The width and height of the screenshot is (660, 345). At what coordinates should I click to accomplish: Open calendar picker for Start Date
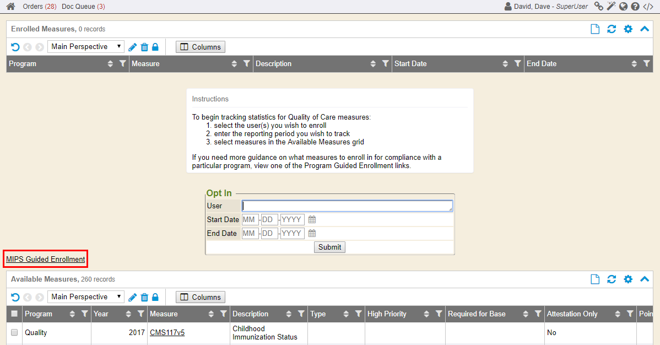tap(312, 219)
